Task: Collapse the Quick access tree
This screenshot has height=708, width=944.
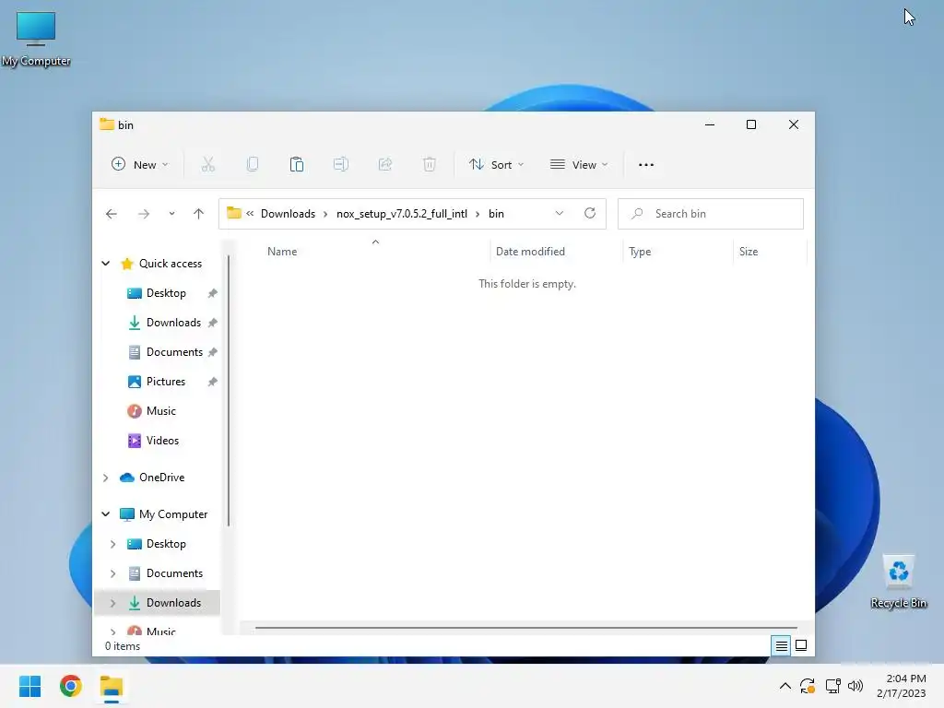Action: [106, 263]
